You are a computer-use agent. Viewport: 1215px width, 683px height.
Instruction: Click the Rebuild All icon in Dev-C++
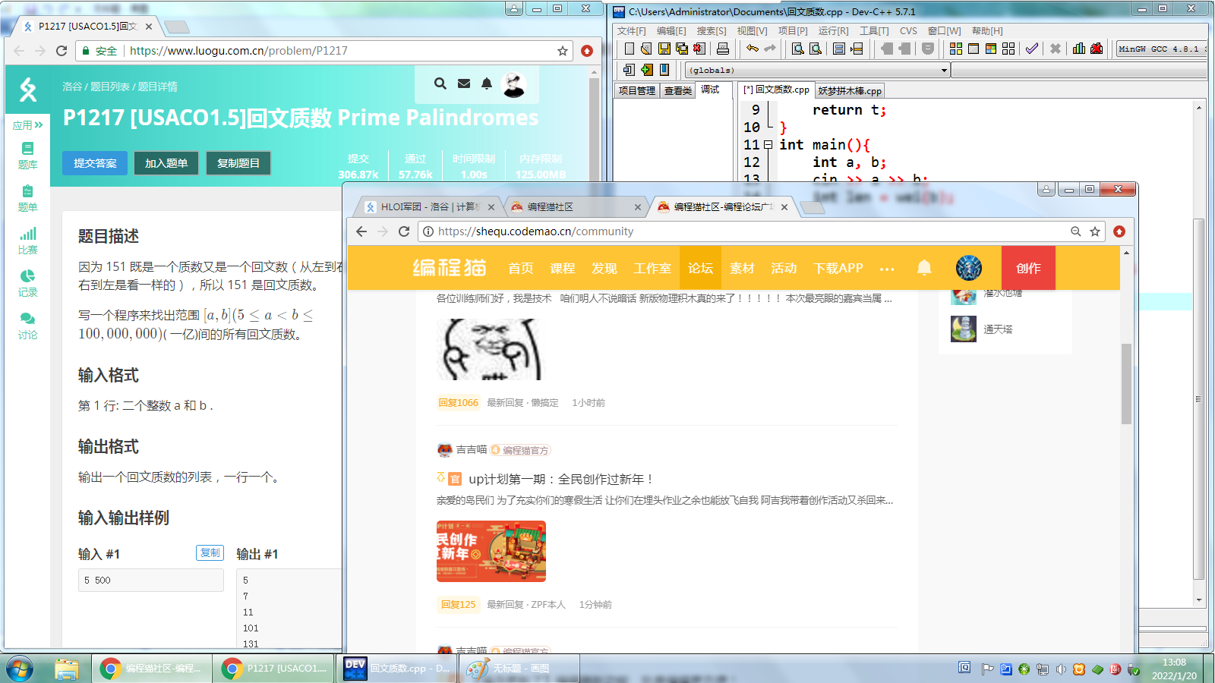coord(1008,49)
